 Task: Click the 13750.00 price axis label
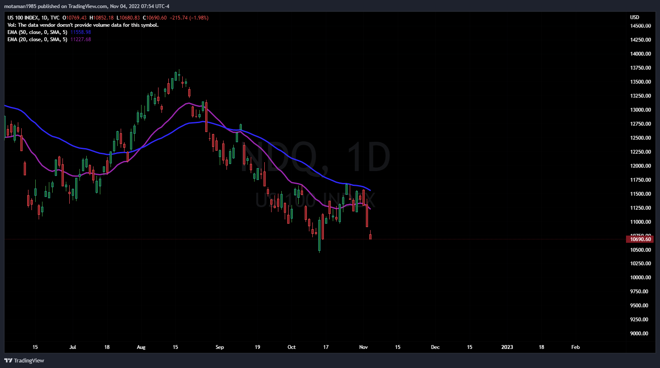[x=640, y=68]
